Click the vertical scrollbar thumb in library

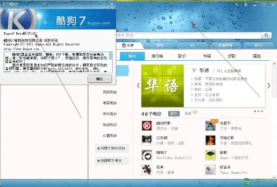(x=274, y=81)
